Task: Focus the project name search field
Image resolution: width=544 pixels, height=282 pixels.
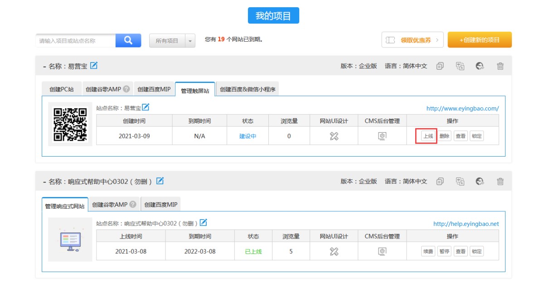Action: point(76,41)
